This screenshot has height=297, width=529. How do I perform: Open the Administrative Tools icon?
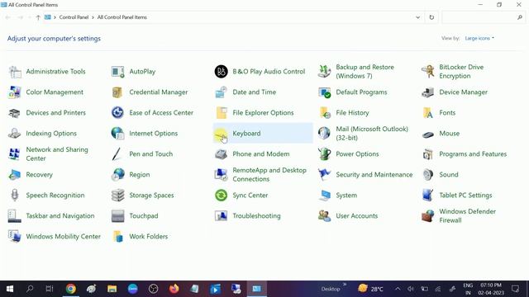click(15, 72)
